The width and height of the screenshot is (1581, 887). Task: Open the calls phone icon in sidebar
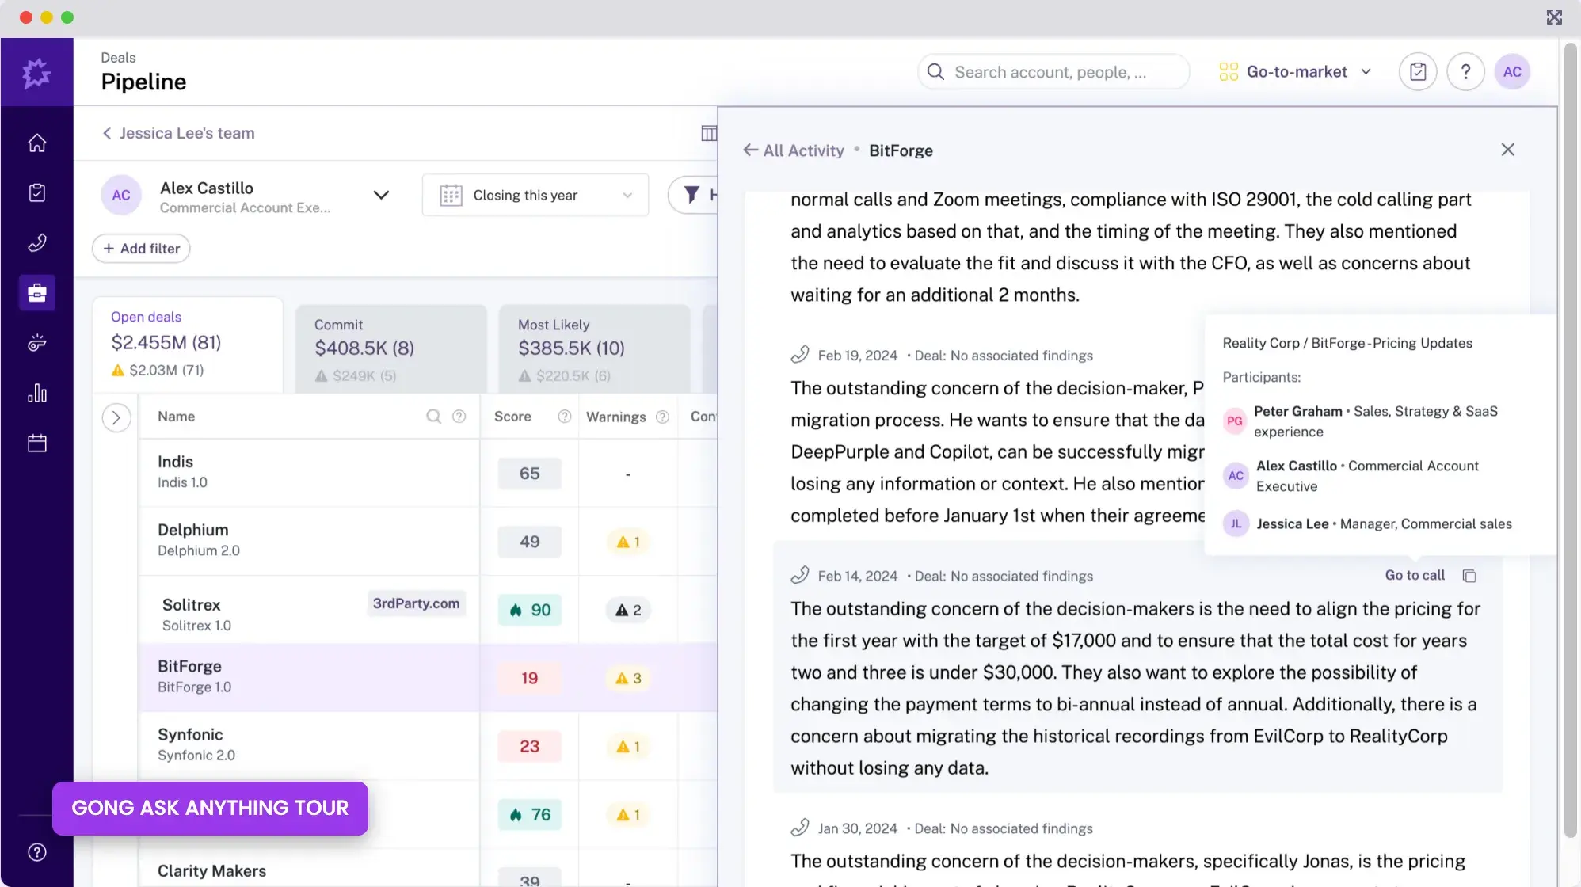coord(36,243)
